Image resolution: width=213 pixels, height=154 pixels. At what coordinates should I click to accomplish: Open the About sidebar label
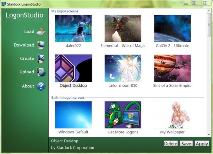(x=28, y=86)
